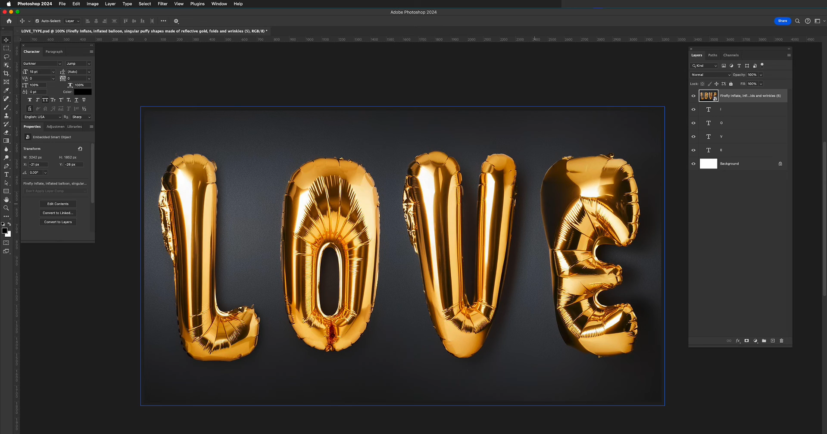Select the Pen tool

coord(6,166)
